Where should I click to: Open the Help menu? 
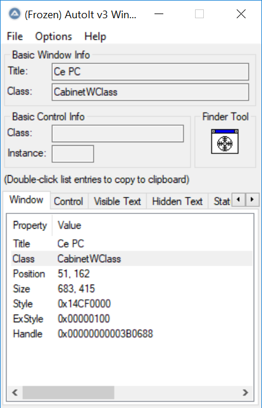click(x=95, y=36)
